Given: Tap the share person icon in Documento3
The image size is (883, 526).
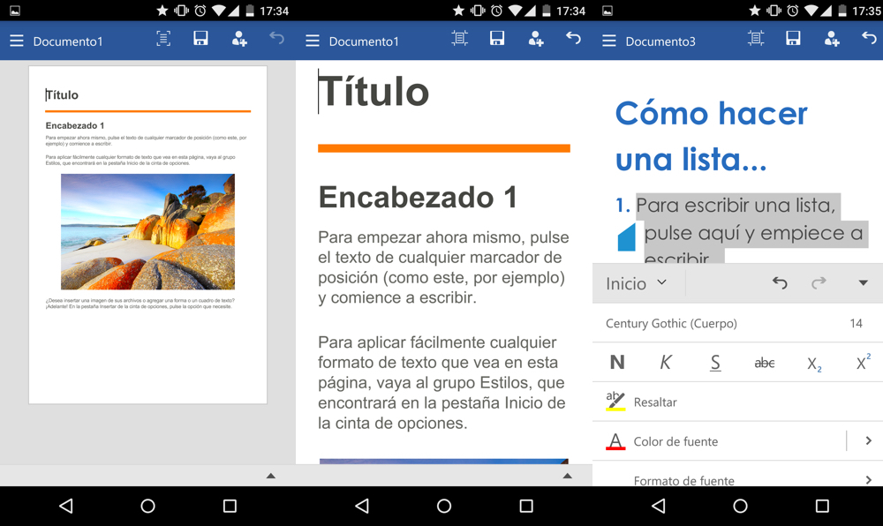Looking at the screenshot, I should [832, 39].
